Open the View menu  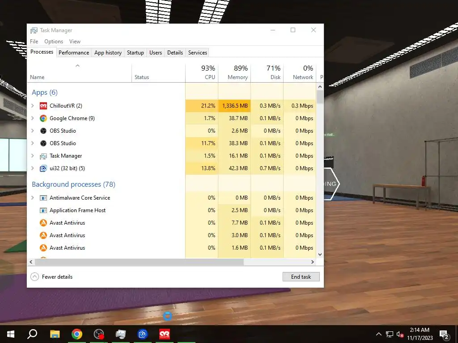coord(75,42)
